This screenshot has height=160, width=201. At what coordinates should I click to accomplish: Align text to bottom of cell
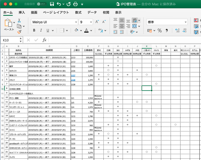128,21
